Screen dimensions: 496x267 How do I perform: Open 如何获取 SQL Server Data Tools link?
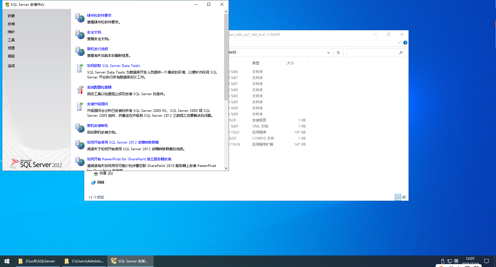coord(113,66)
